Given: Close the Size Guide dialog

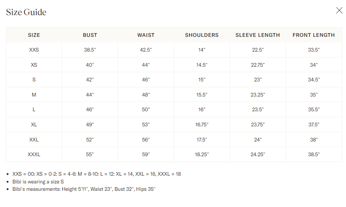Looking at the screenshot, I should (339, 10).
